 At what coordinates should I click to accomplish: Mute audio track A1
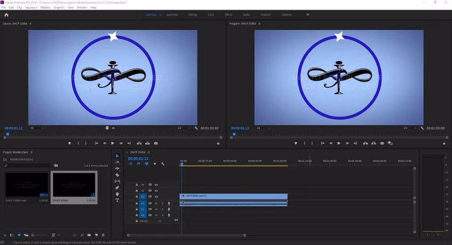pos(156,203)
